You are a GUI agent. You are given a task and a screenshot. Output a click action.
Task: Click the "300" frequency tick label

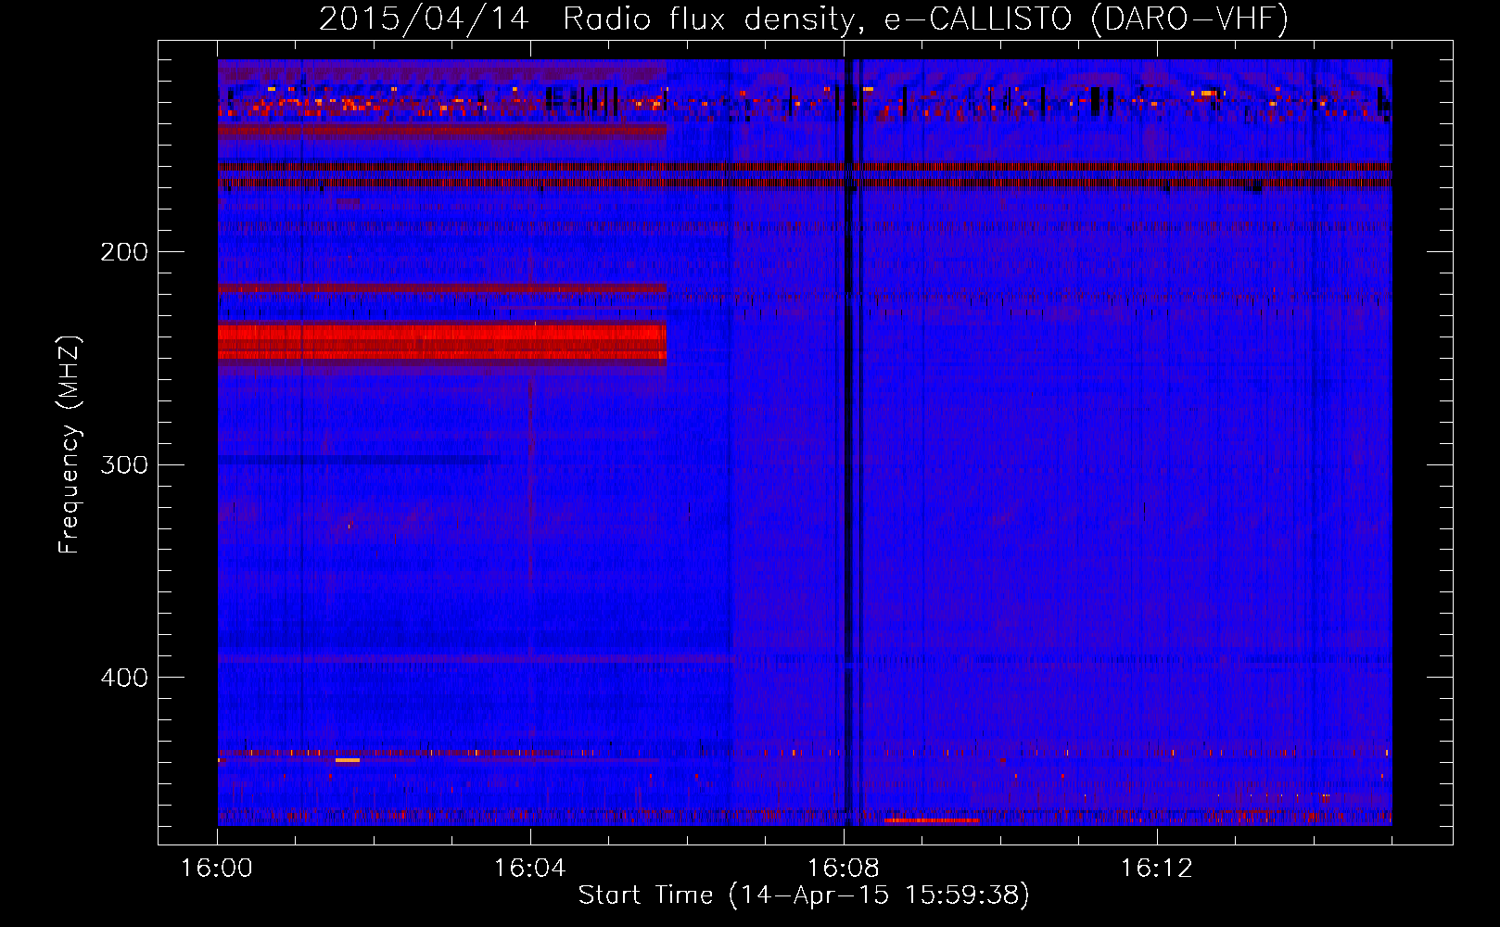[124, 464]
